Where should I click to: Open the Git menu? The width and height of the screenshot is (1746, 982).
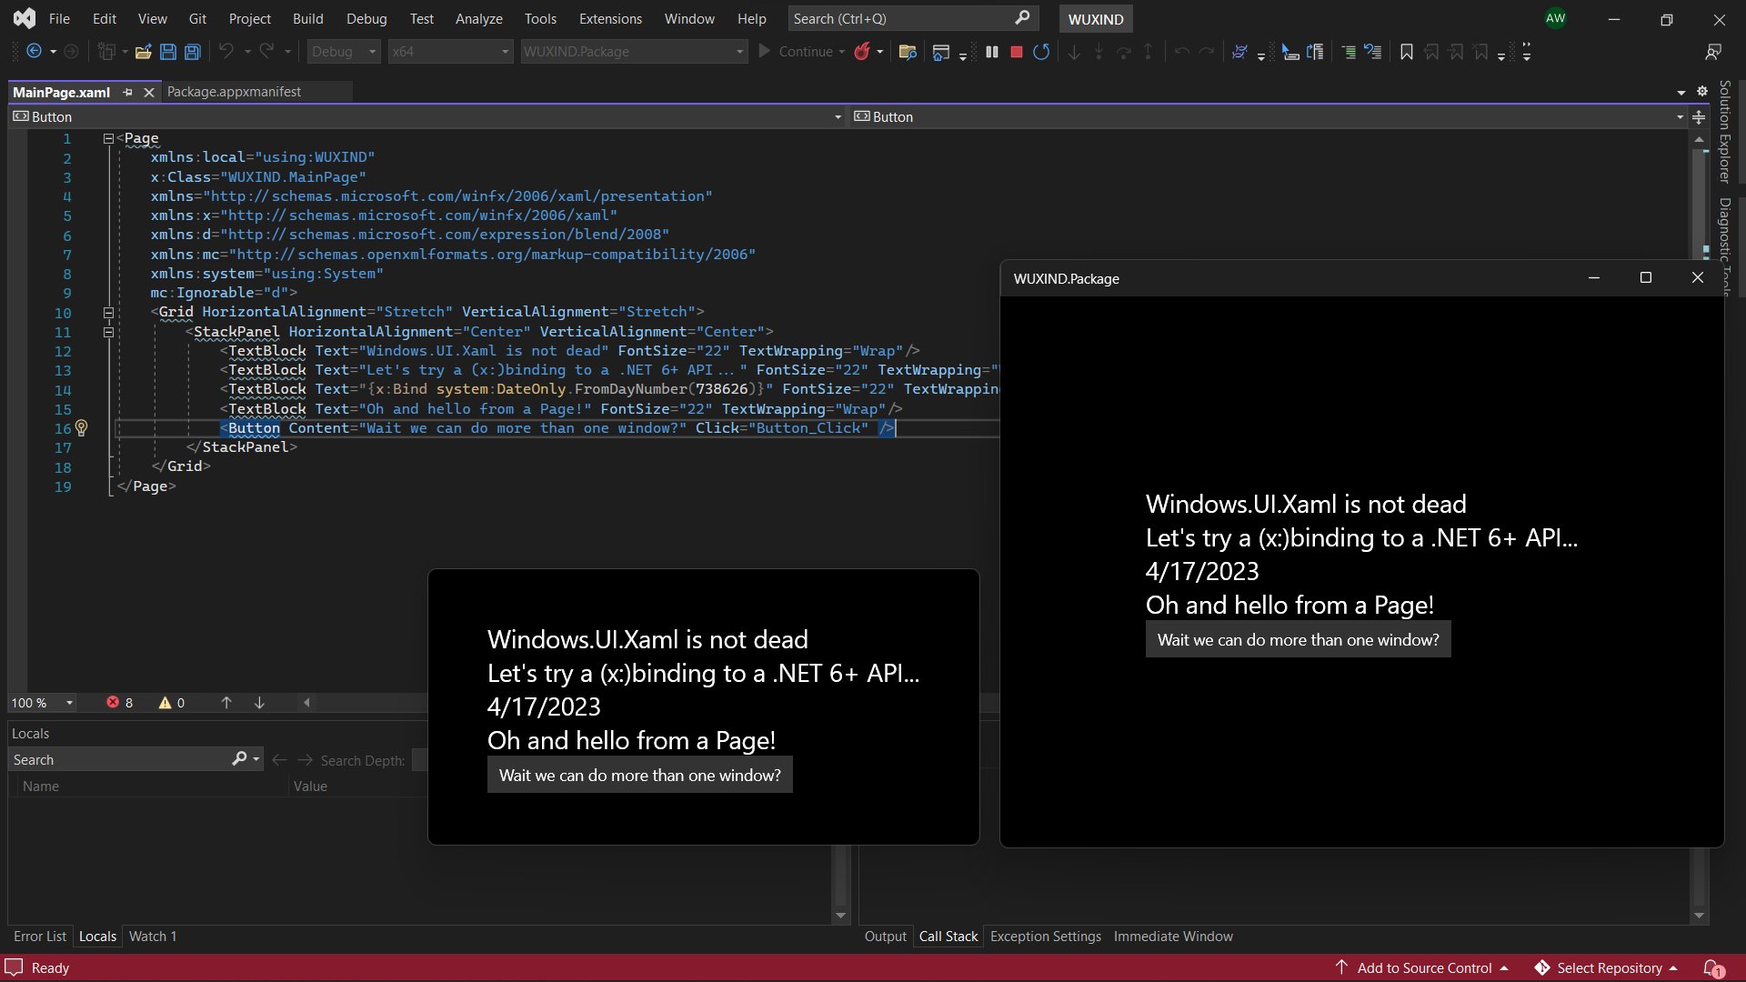[196, 18]
